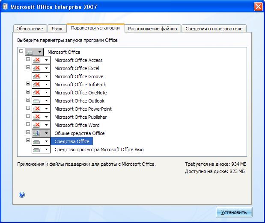Open install state icon for Общие средства Office
Image resolution: width=265 pixels, height=223 pixels.
coord(37,133)
